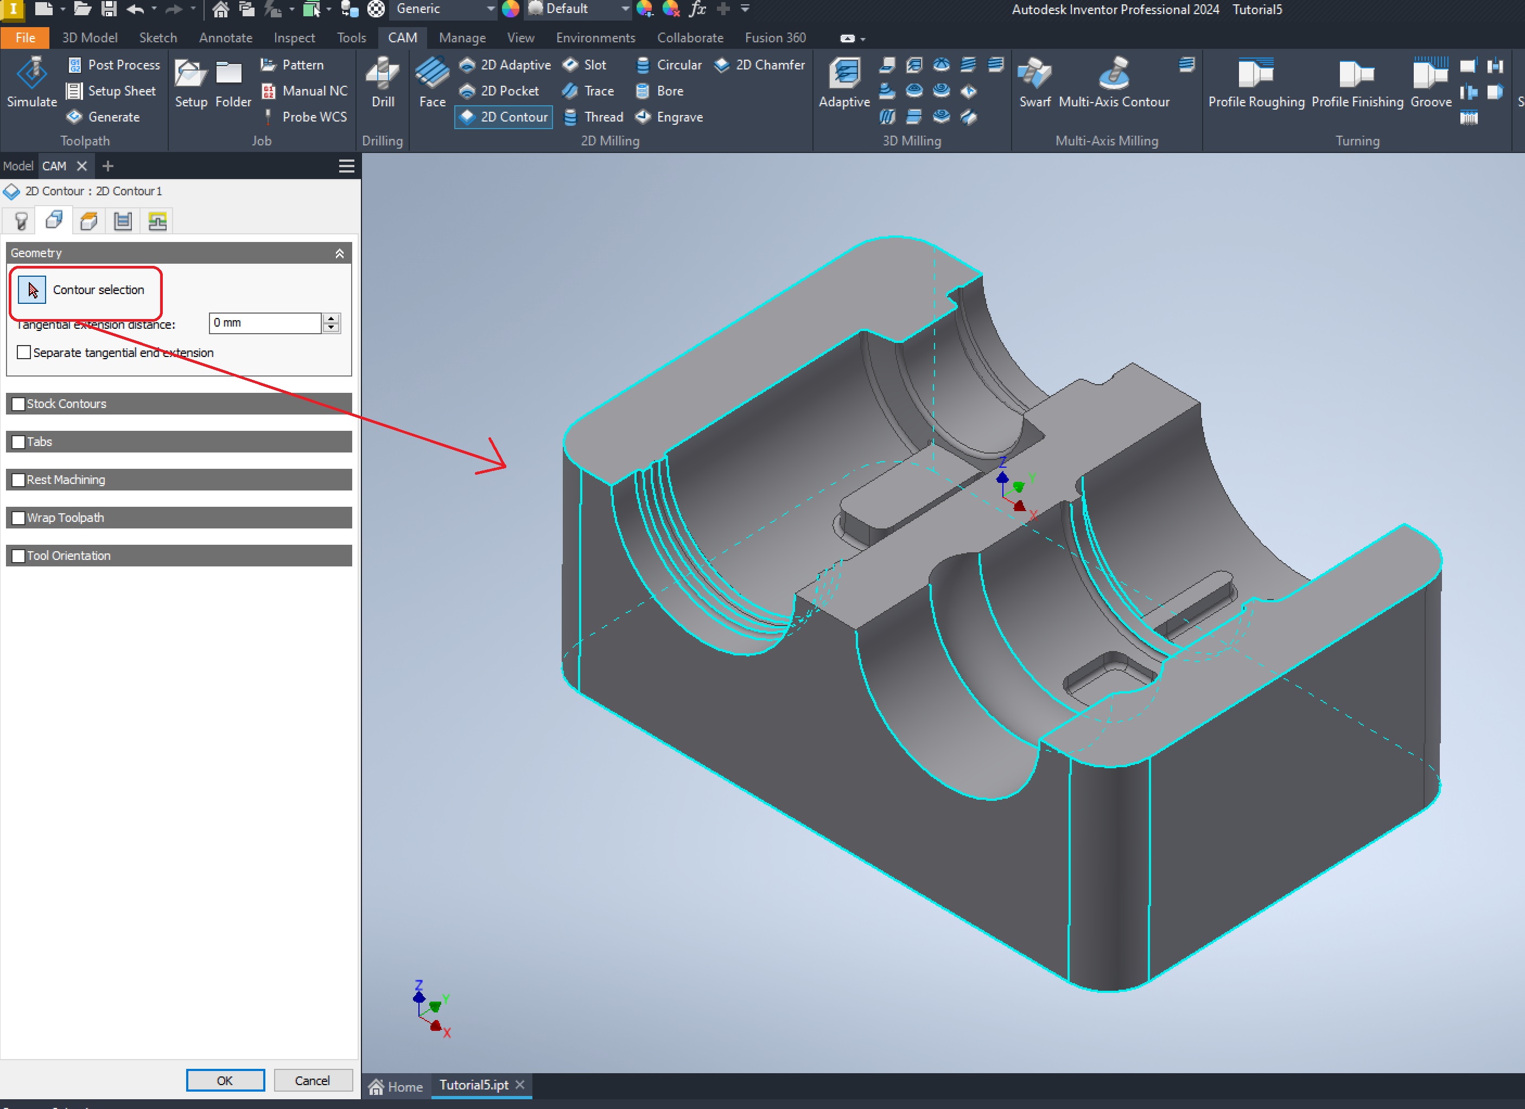Click the Tangential extension distance field
This screenshot has height=1109, width=1525.
(x=265, y=323)
